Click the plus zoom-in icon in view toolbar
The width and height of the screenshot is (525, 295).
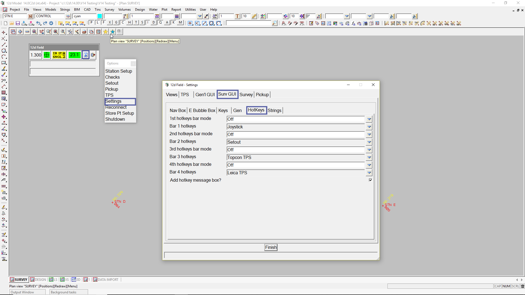[20, 32]
